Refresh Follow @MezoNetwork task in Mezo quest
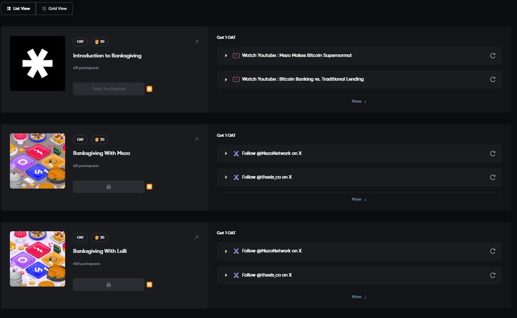517x318 pixels. pyautogui.click(x=493, y=154)
